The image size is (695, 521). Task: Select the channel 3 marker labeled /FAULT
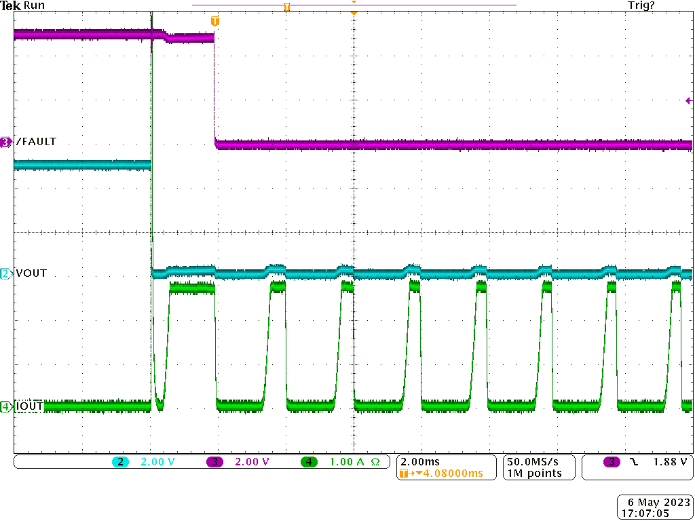5,142
